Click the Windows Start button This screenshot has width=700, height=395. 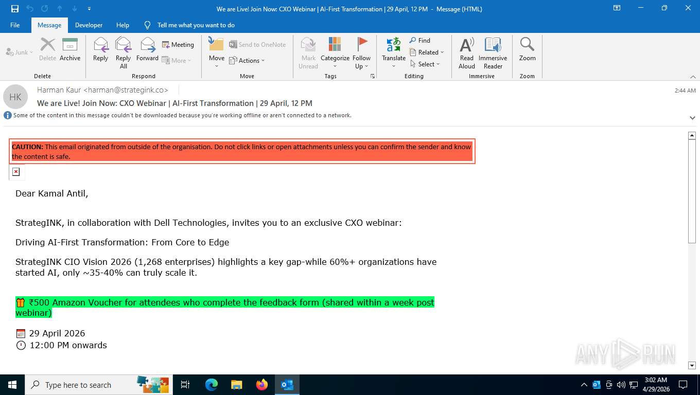[12, 385]
